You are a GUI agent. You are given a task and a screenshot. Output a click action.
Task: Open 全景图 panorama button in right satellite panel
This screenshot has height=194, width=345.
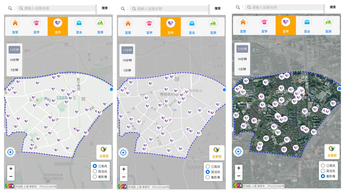pyautogui.click(x=332, y=151)
